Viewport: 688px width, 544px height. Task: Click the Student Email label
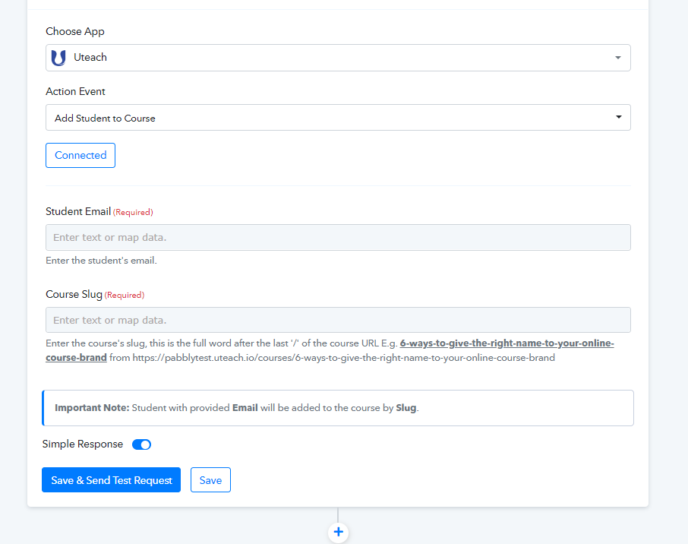78,212
